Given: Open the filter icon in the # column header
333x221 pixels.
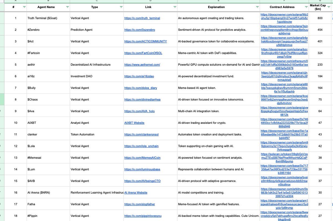Looking at the screenshot, I should point(24,7).
